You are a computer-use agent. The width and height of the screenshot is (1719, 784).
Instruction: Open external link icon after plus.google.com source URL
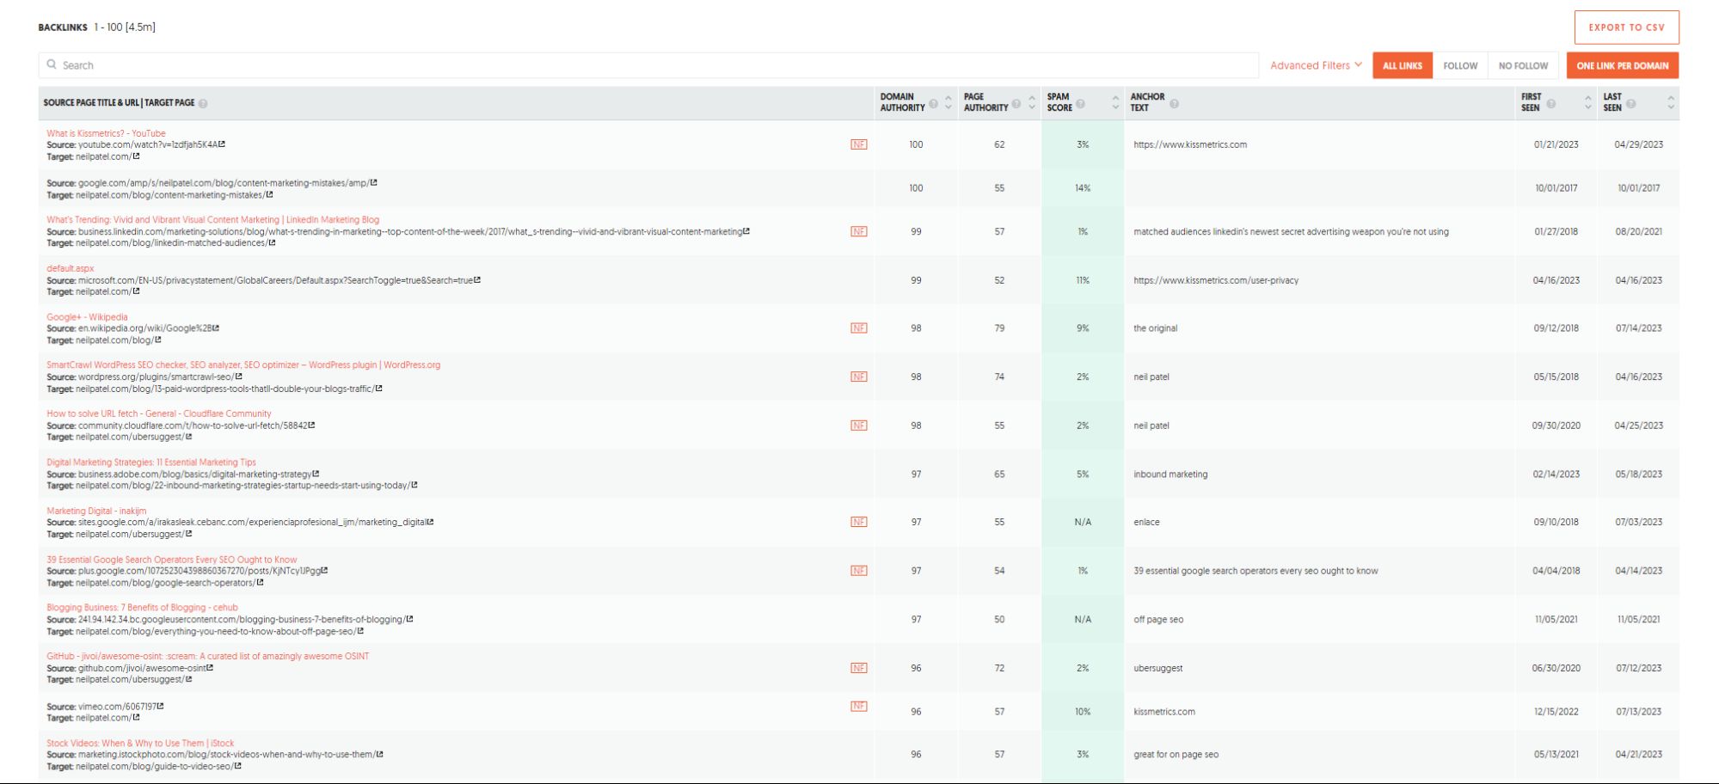tap(324, 570)
